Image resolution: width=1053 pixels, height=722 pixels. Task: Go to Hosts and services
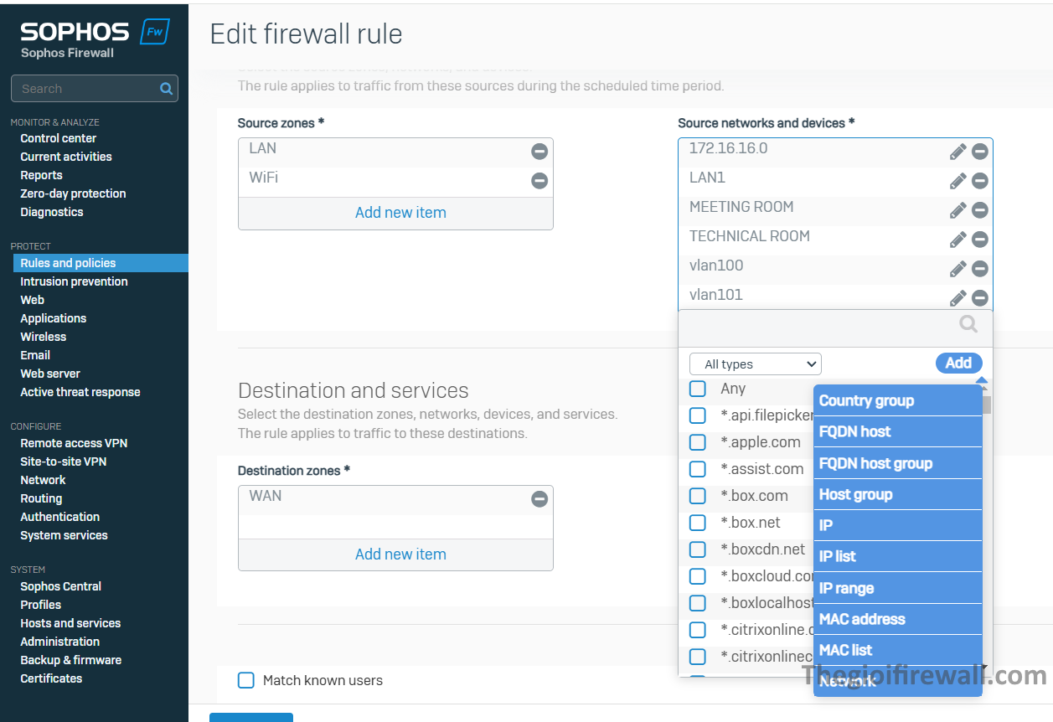coord(70,623)
